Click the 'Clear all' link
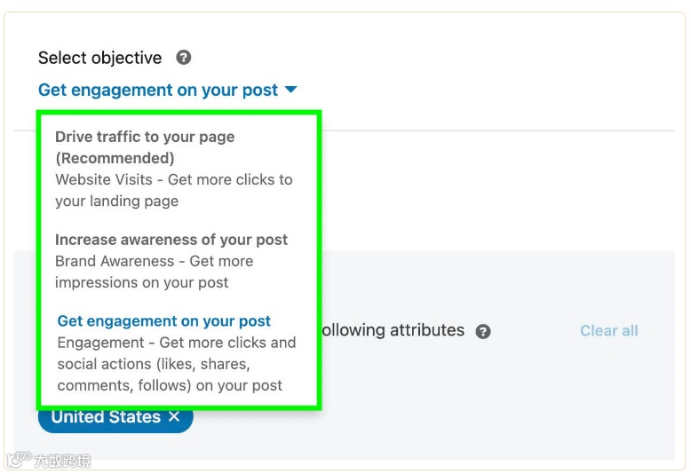Screen dimensions: 691x474 [608, 331]
